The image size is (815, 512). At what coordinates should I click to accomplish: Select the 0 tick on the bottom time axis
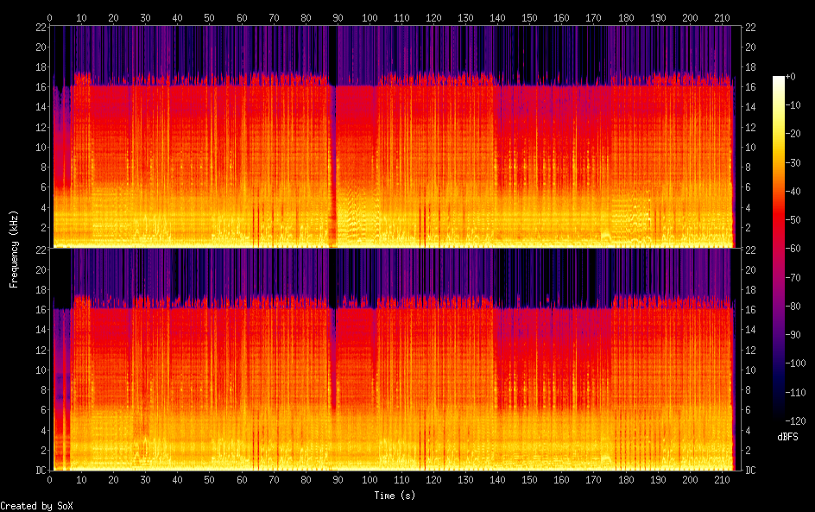coord(50,478)
